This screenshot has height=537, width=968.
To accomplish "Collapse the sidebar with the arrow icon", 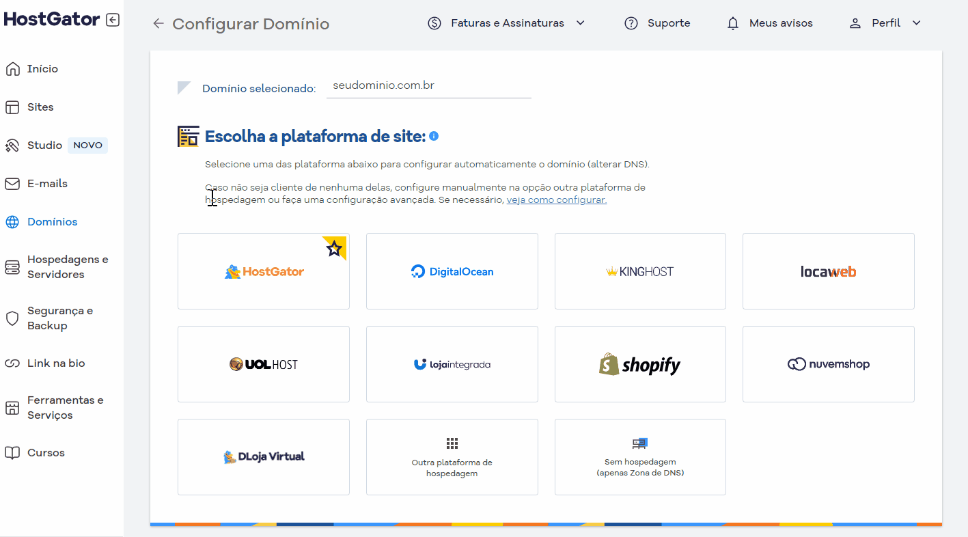I will pos(113,20).
